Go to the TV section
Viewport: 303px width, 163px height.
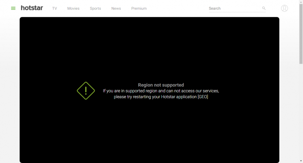[54, 9]
